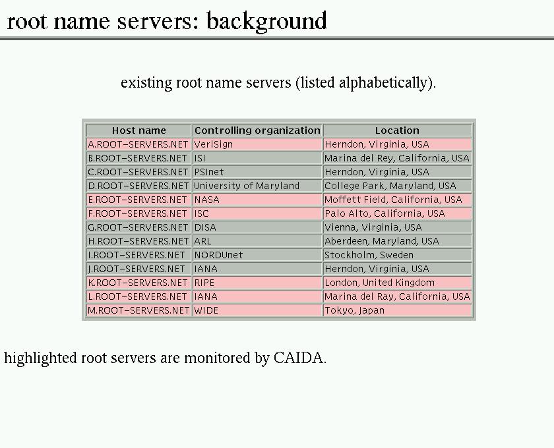Select the A.ROOT-SERVERS.NET cell
Screen dimensions: 554x448
139,144
